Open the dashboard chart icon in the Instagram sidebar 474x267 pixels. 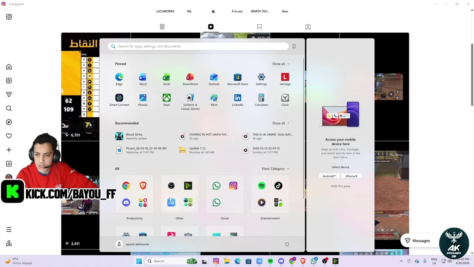point(9,164)
